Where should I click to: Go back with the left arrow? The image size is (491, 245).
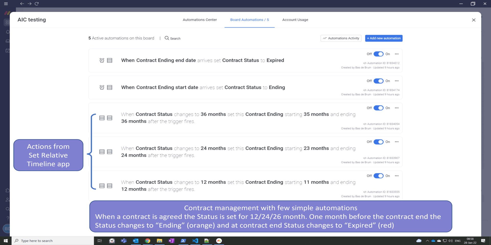tap(22, 4)
